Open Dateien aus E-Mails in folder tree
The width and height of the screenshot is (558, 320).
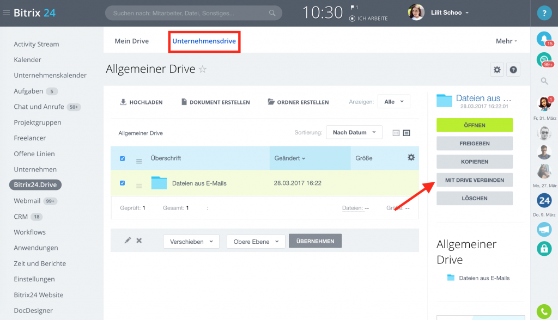(x=484, y=278)
